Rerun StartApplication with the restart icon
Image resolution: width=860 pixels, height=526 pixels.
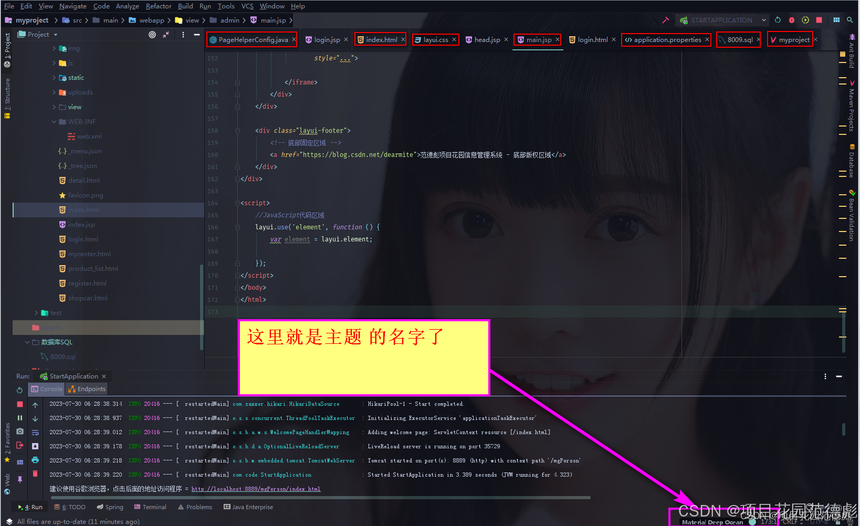pos(19,390)
